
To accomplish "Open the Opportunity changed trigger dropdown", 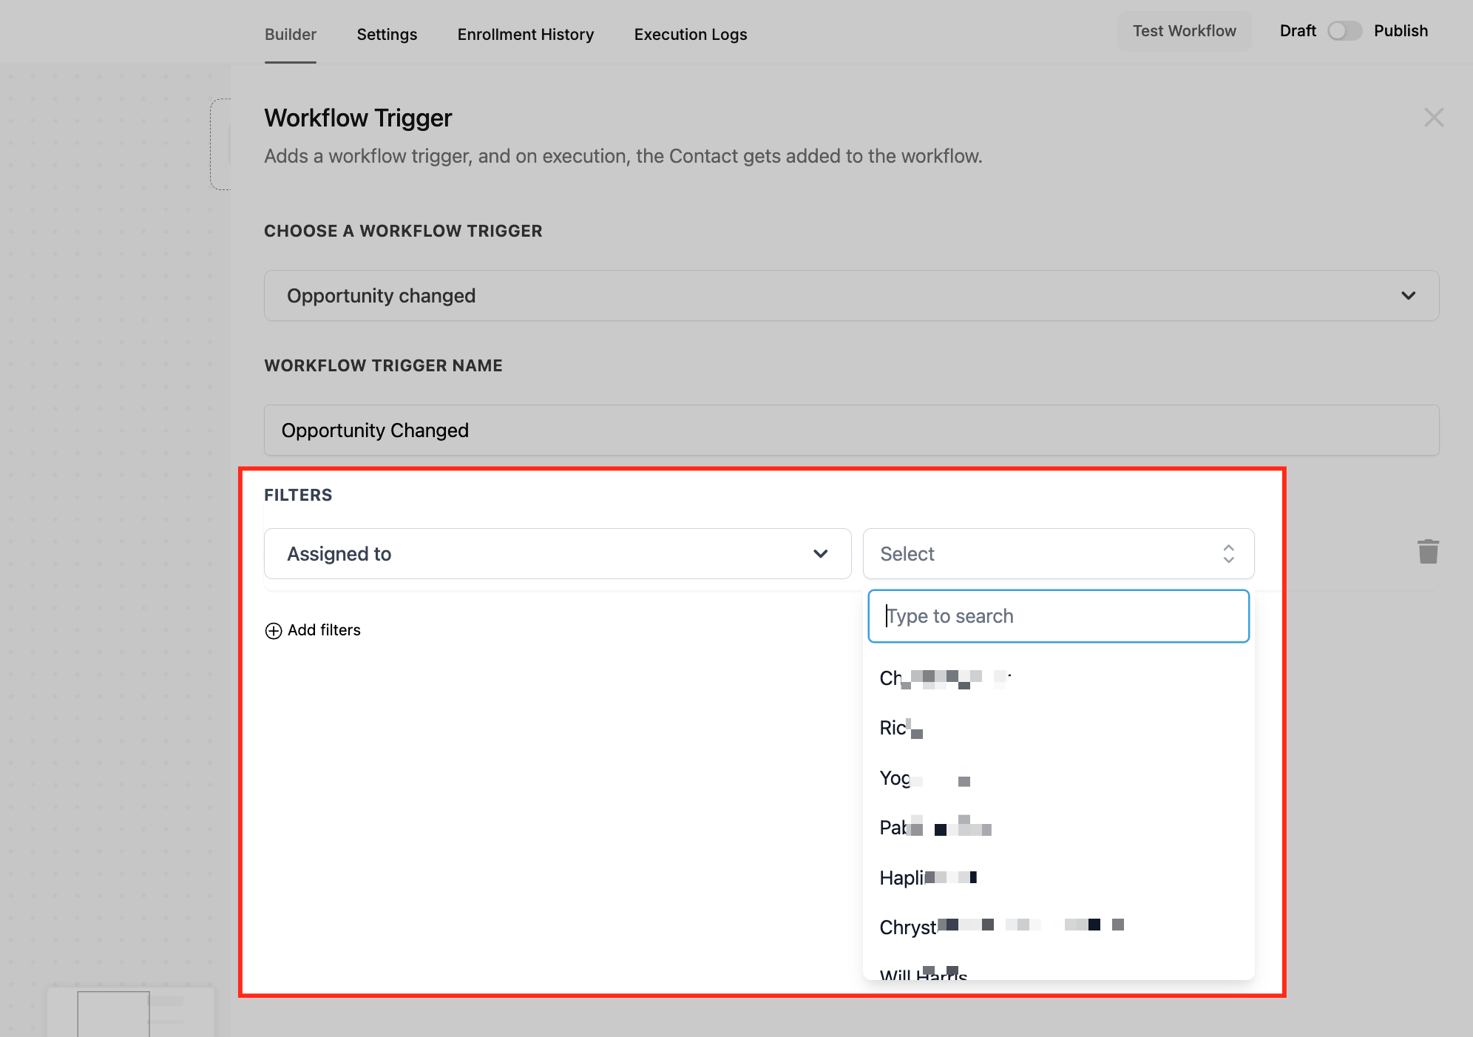I will tap(851, 296).
